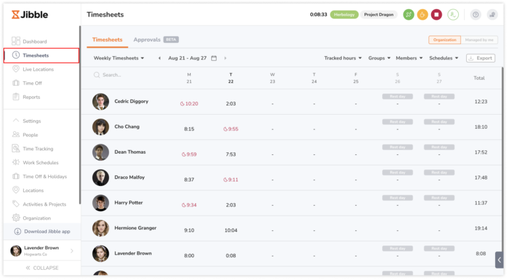Open the help question mark icon
507x279 pixels.
pos(475,15)
